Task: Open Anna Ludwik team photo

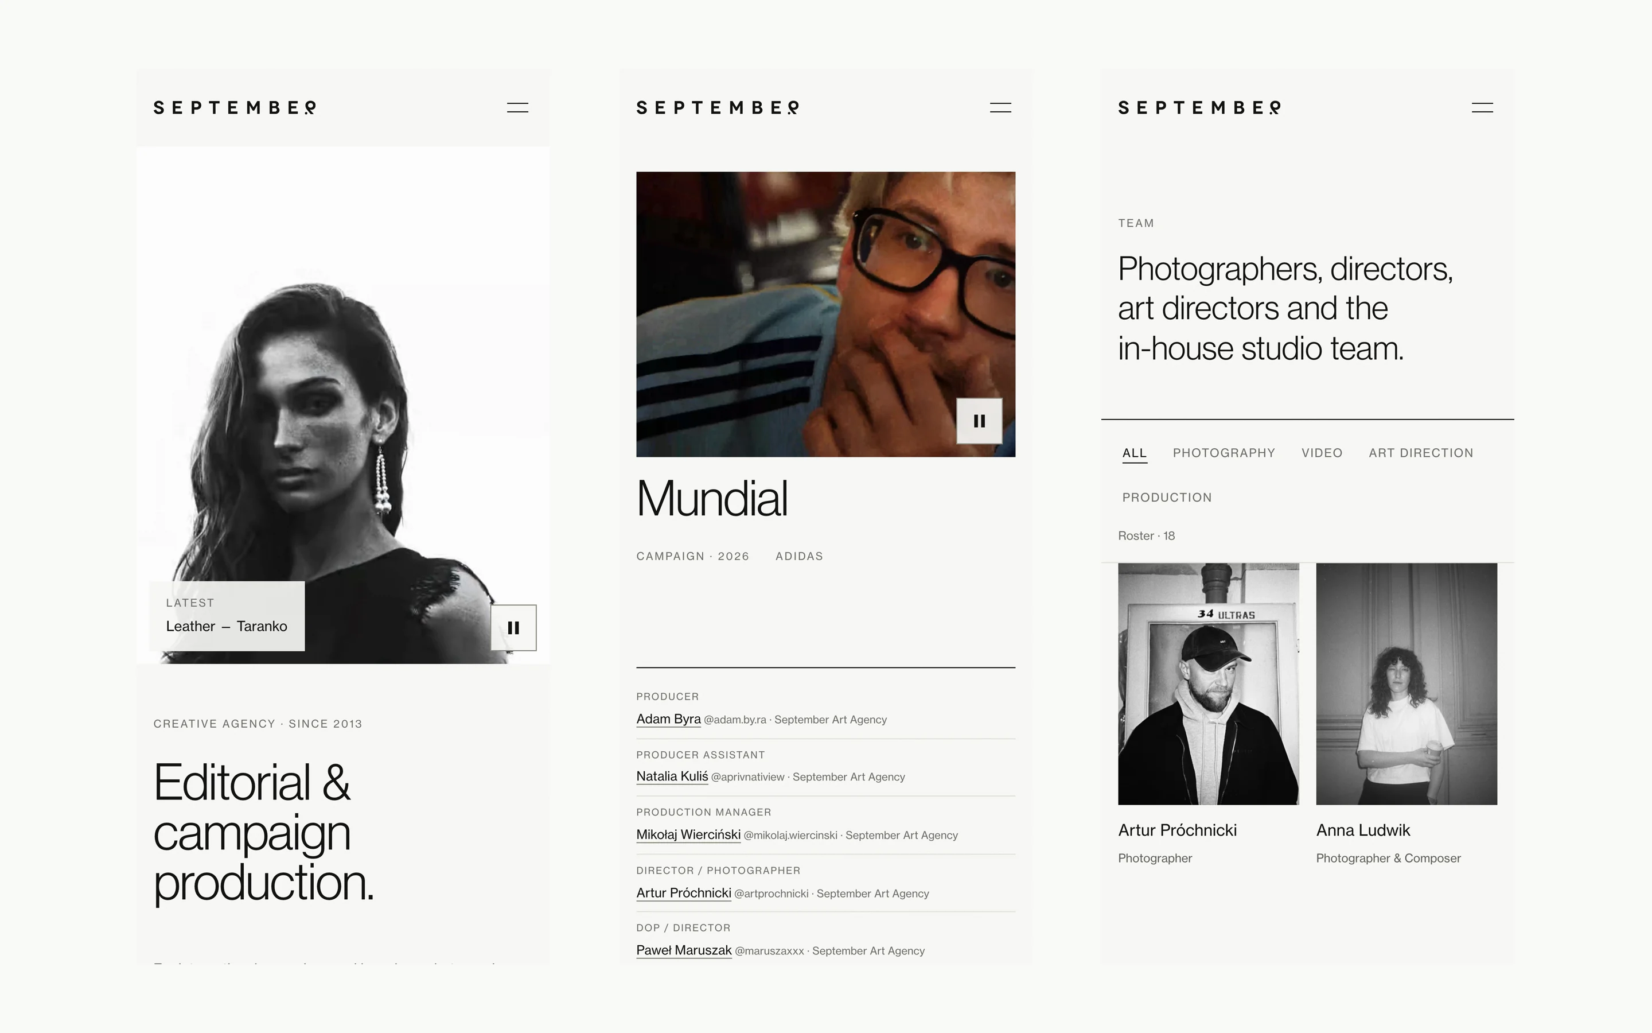Action: tap(1406, 684)
